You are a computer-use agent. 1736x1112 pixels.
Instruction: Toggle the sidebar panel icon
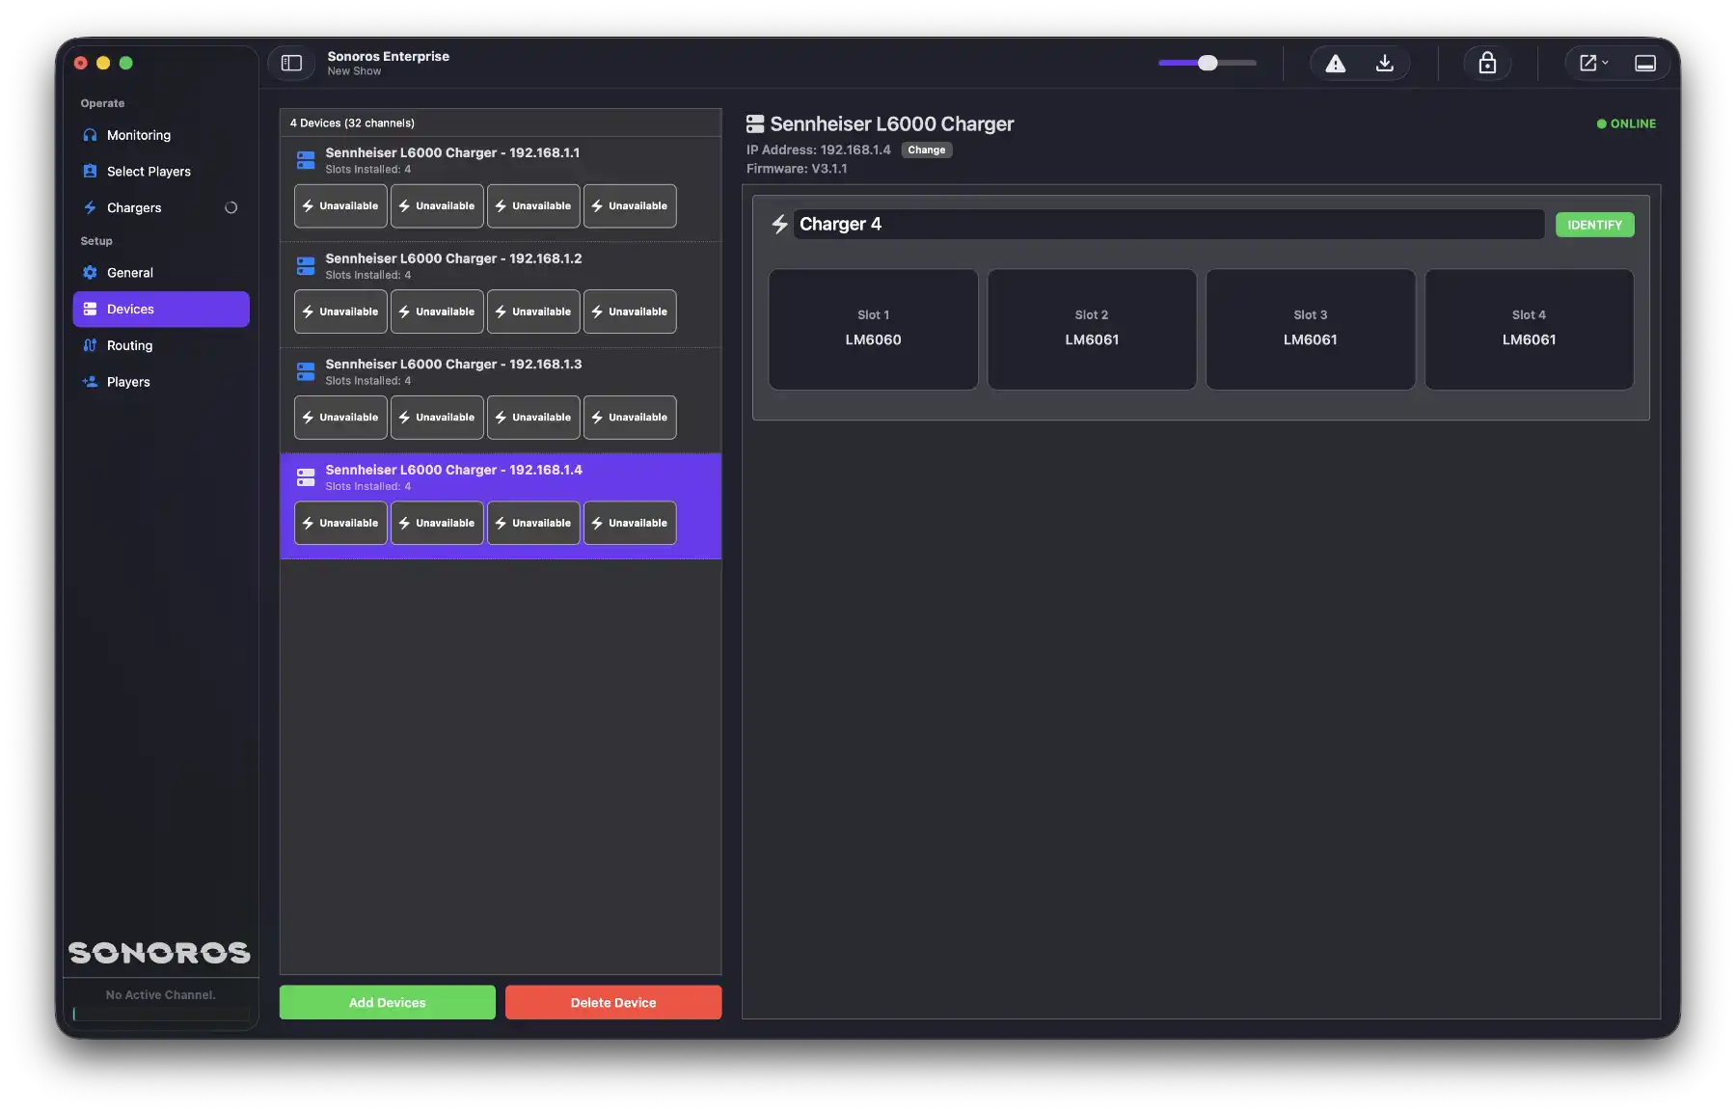coord(291,63)
